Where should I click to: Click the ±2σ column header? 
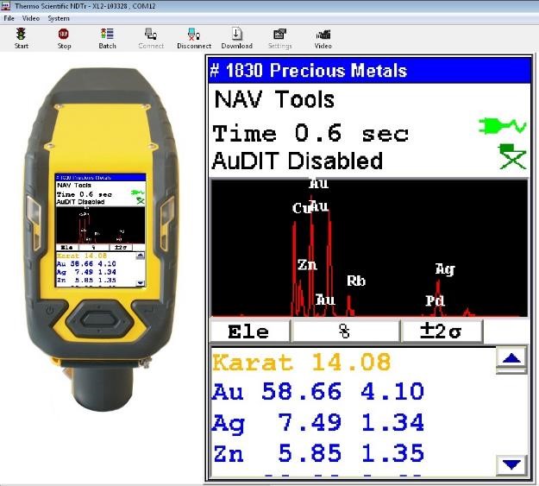pyautogui.click(x=441, y=331)
